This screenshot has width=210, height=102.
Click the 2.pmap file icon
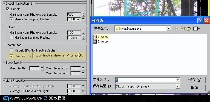click(x=95, y=42)
